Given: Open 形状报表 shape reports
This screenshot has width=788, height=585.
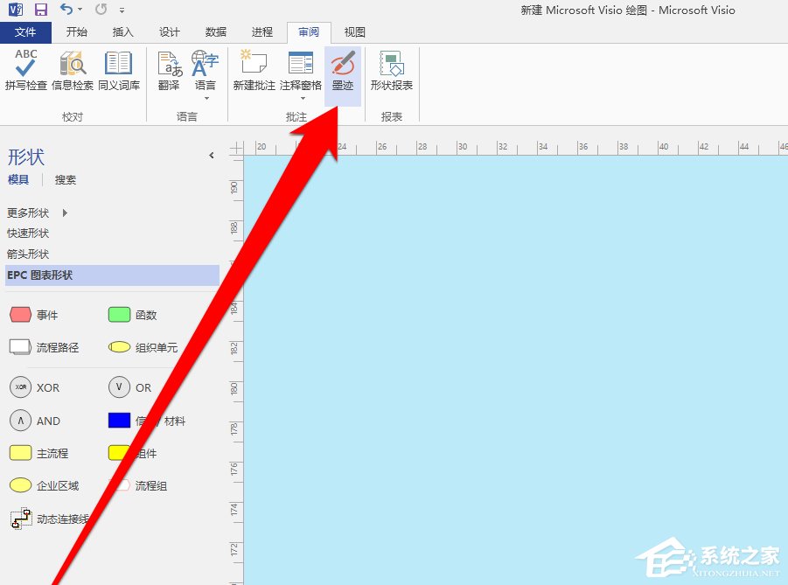Looking at the screenshot, I should point(392,74).
